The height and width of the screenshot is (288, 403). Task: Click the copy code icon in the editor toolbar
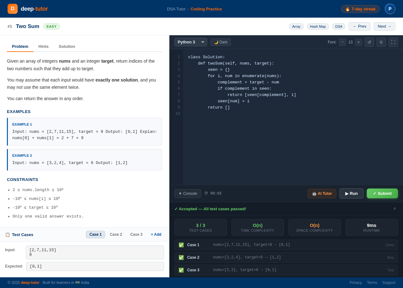(381, 42)
